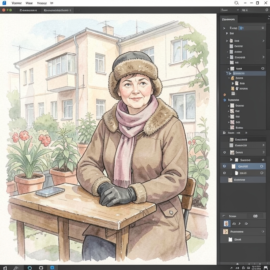
Task: Toggle the eye icon on the upper tree section header
Action: (263, 69)
